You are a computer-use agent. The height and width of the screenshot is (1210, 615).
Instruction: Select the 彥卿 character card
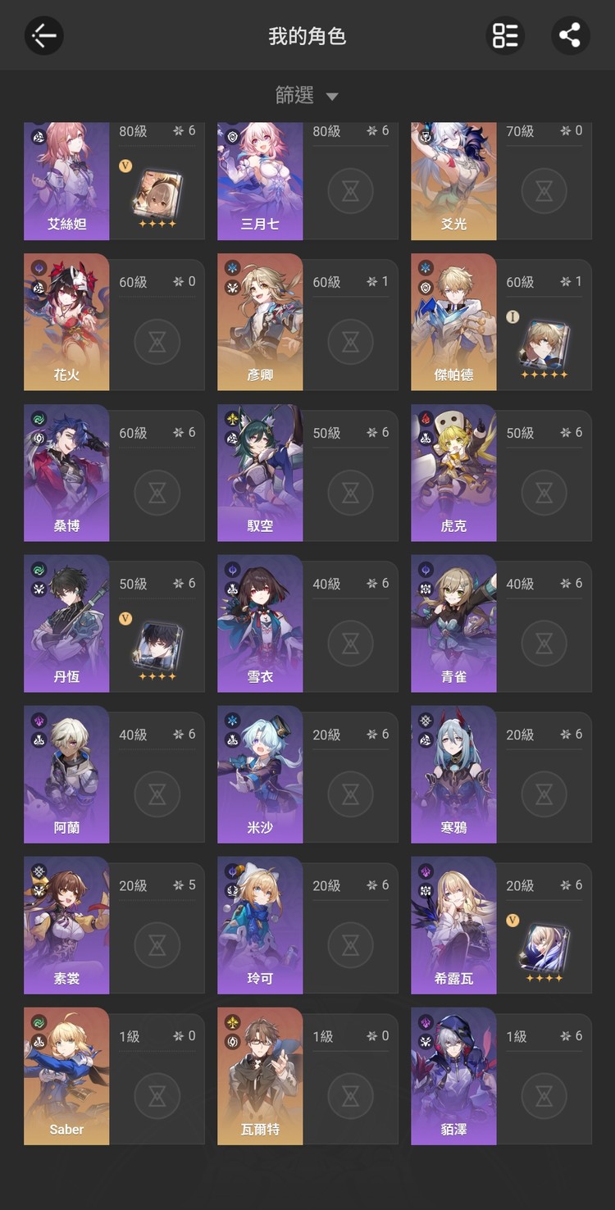pos(307,322)
